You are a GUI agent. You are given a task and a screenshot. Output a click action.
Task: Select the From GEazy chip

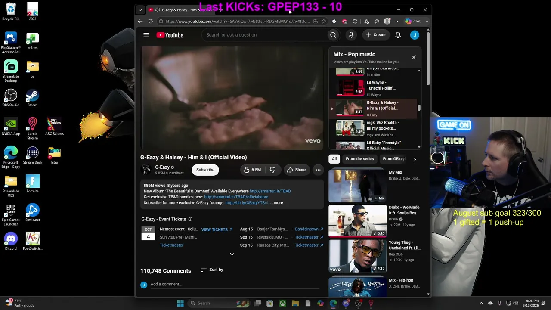click(x=393, y=159)
